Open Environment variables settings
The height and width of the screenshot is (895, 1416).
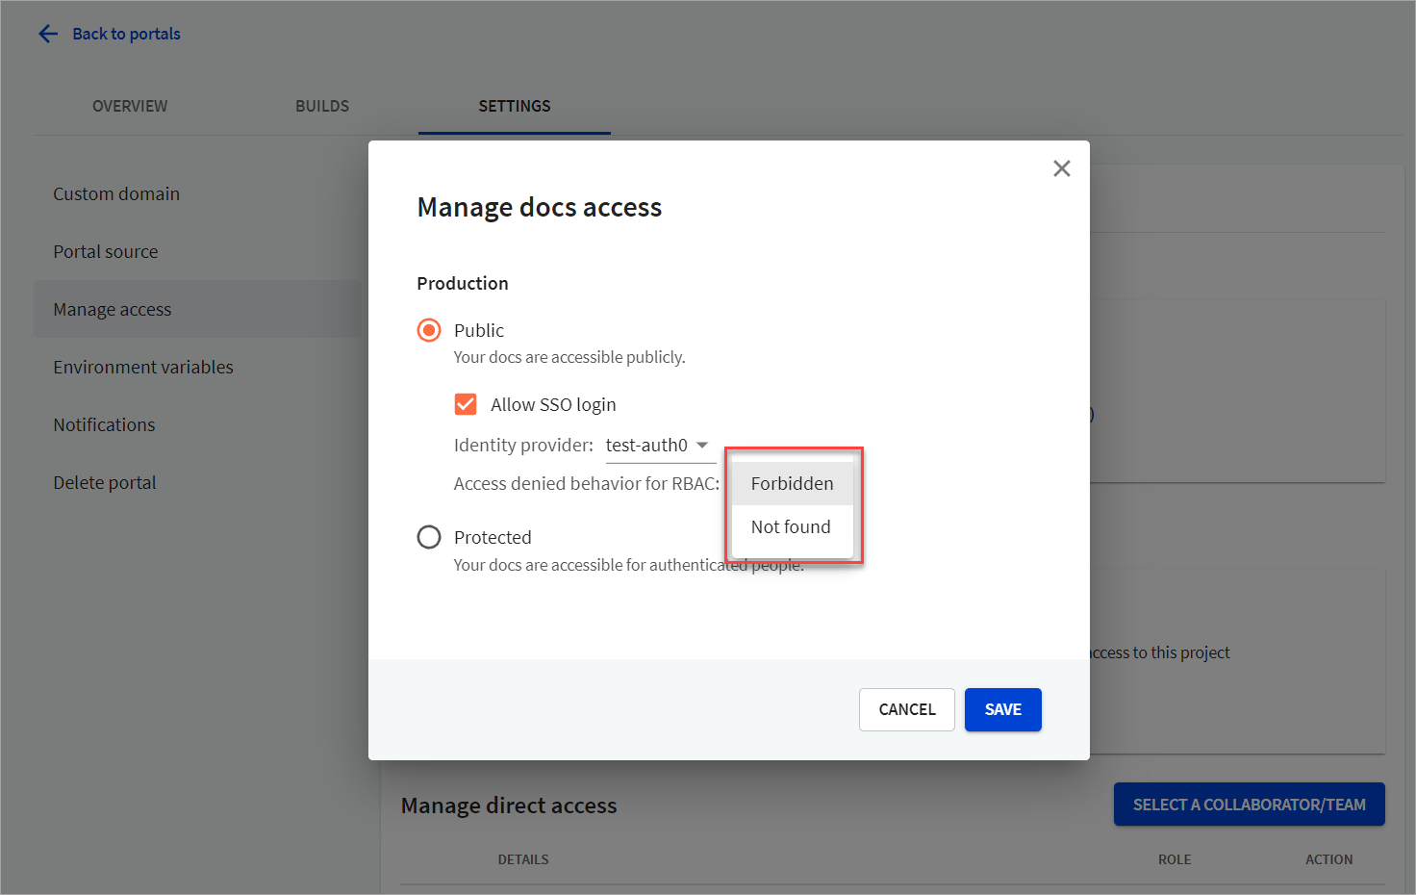(x=197, y=367)
